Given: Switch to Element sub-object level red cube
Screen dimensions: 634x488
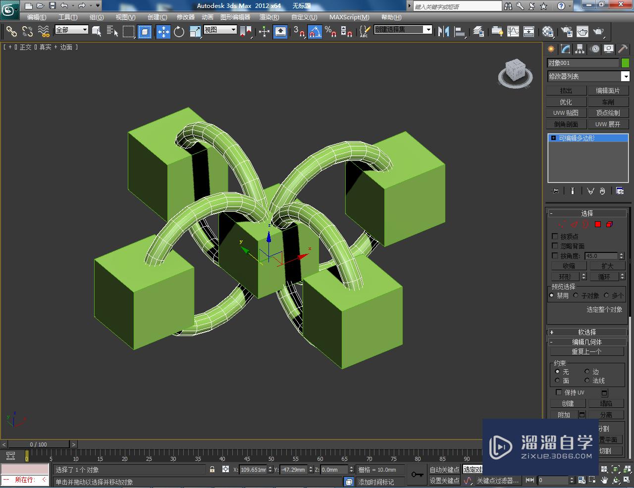Looking at the screenshot, I should tap(609, 224).
